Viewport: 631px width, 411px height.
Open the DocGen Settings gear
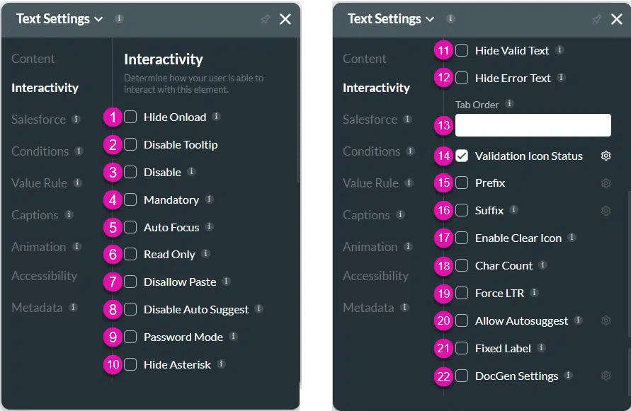(x=606, y=376)
